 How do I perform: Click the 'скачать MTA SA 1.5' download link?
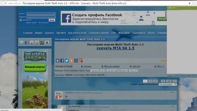[x=115, y=48]
